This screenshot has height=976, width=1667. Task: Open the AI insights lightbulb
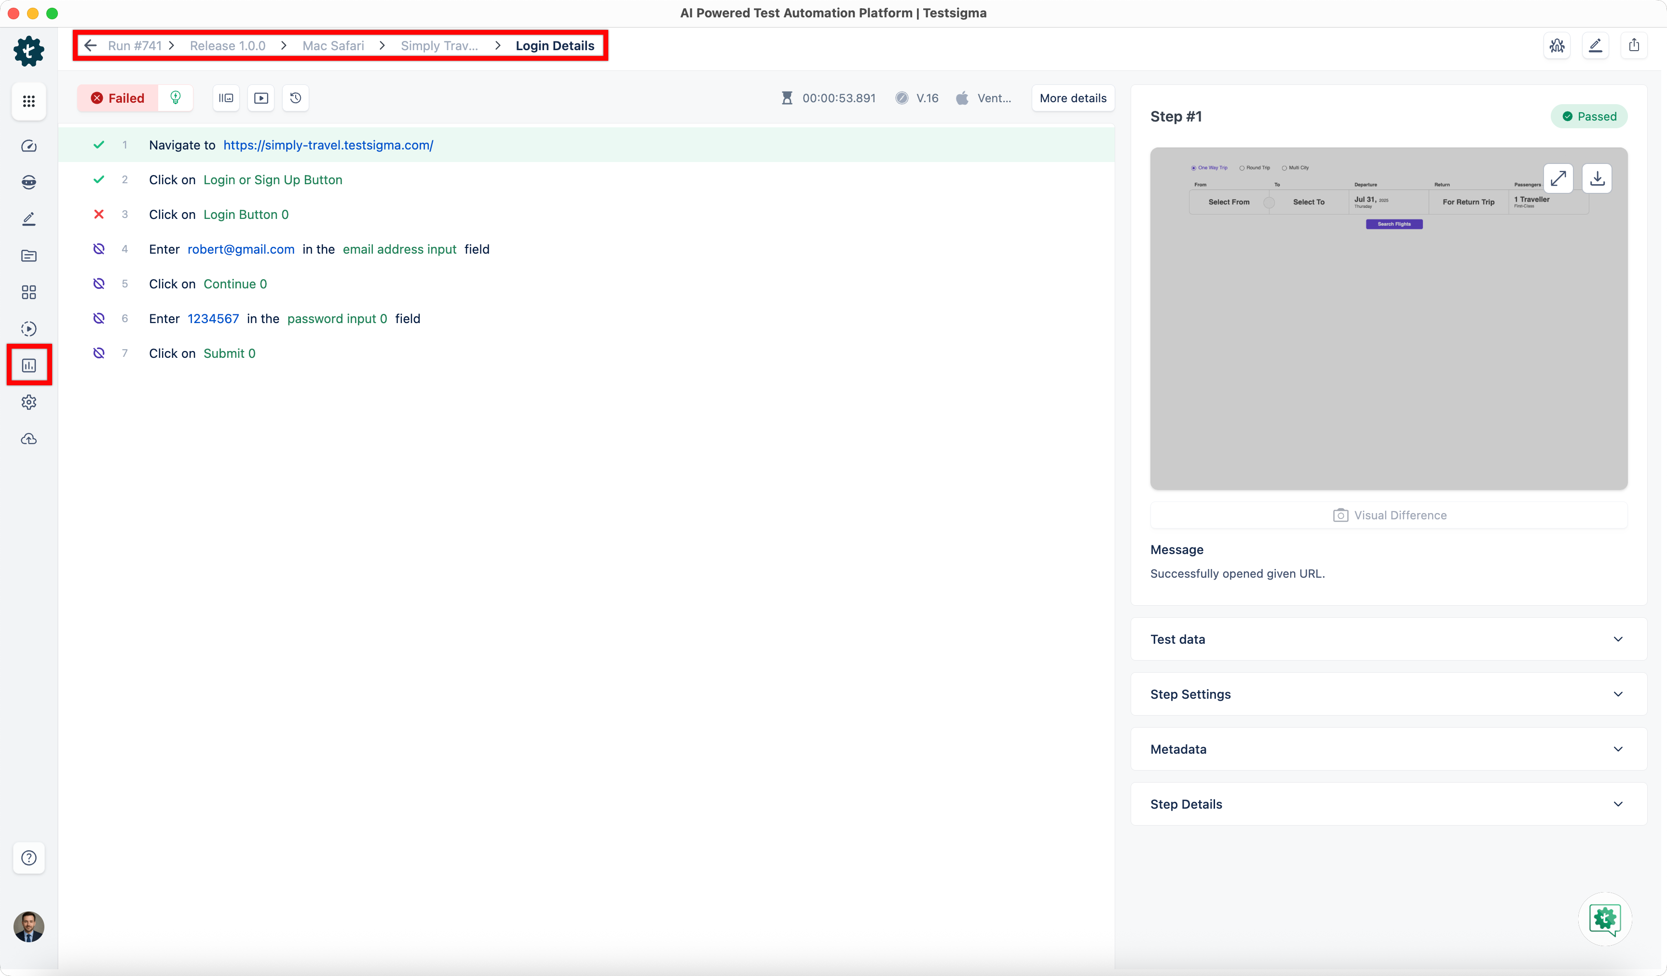(175, 97)
